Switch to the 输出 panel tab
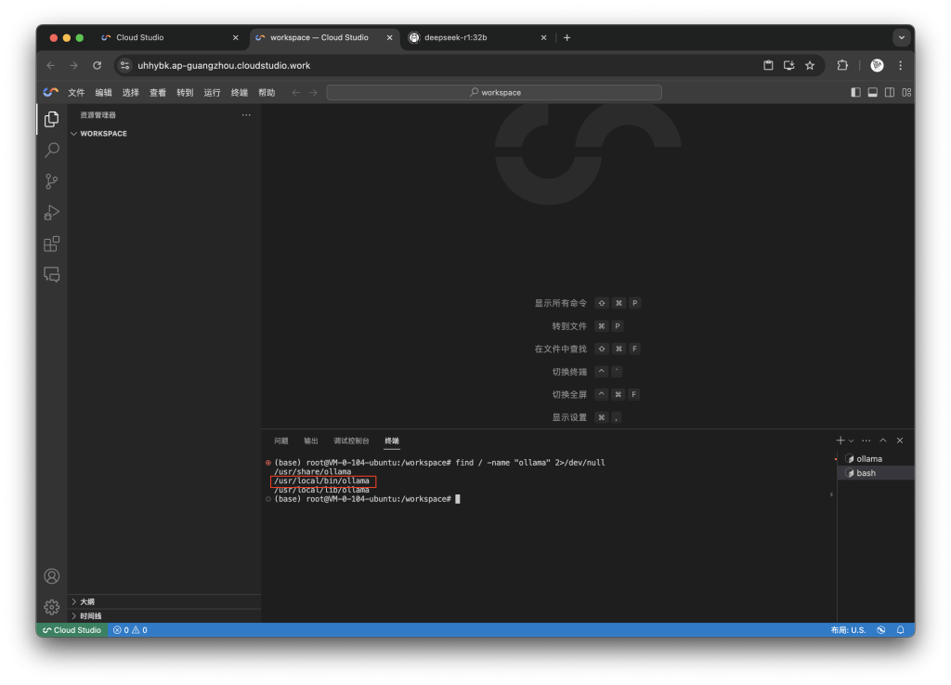The height and width of the screenshot is (685, 951). [310, 441]
